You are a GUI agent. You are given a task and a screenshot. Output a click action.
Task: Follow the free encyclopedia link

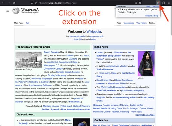pos(77,36)
